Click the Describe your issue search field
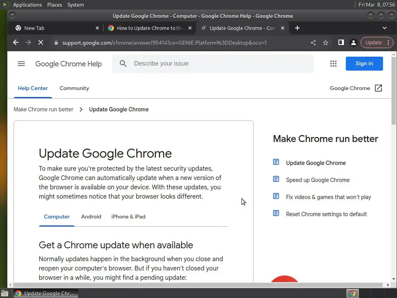 click(x=213, y=64)
